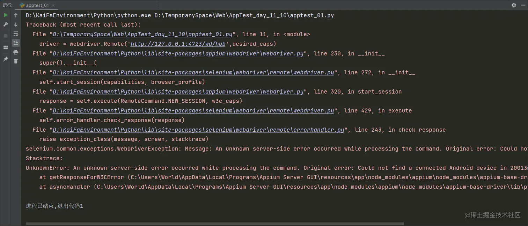The height and width of the screenshot is (226, 528).
Task: Click 'response = self.execute(RemoteCommand.NEW_SESSION' line
Action: [141, 101]
